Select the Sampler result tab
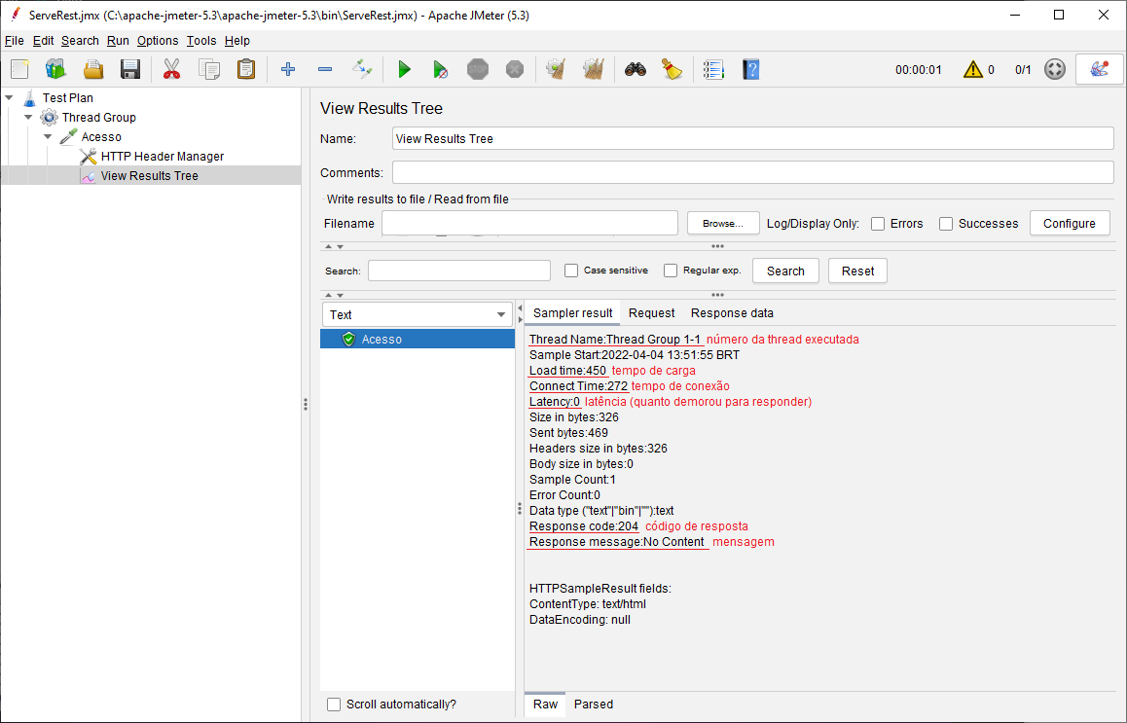The image size is (1127, 723). coord(573,312)
